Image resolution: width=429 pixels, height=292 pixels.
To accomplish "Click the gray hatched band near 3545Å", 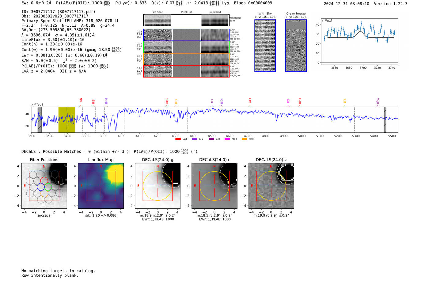I will pyautogui.click(x=40, y=120).
